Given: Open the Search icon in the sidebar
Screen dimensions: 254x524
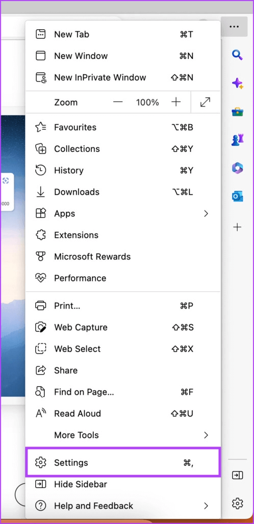Looking at the screenshot, I should click(x=237, y=55).
